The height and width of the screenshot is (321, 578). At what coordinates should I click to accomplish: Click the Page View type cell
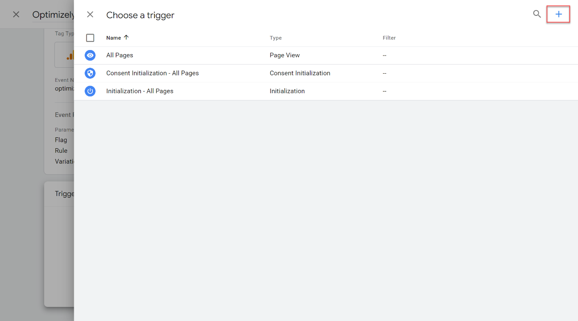[x=285, y=55]
